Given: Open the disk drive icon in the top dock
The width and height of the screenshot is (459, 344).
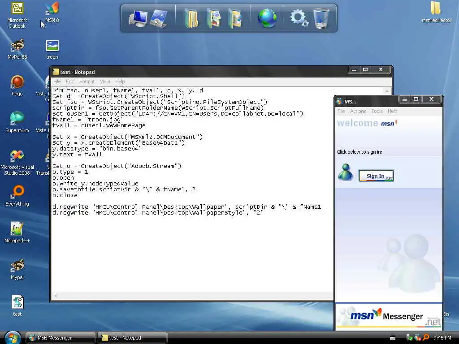Looking at the screenshot, I should coord(159,18).
